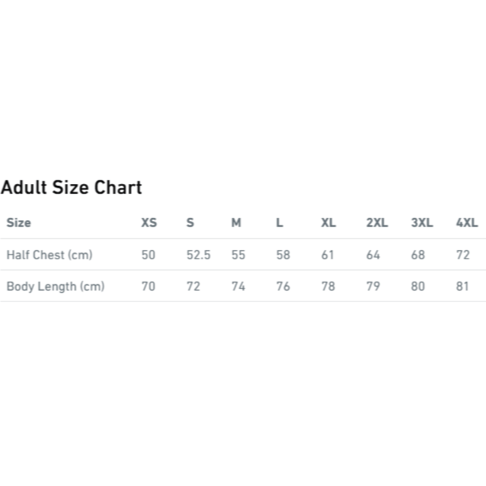Click the Size row header label

point(19,223)
